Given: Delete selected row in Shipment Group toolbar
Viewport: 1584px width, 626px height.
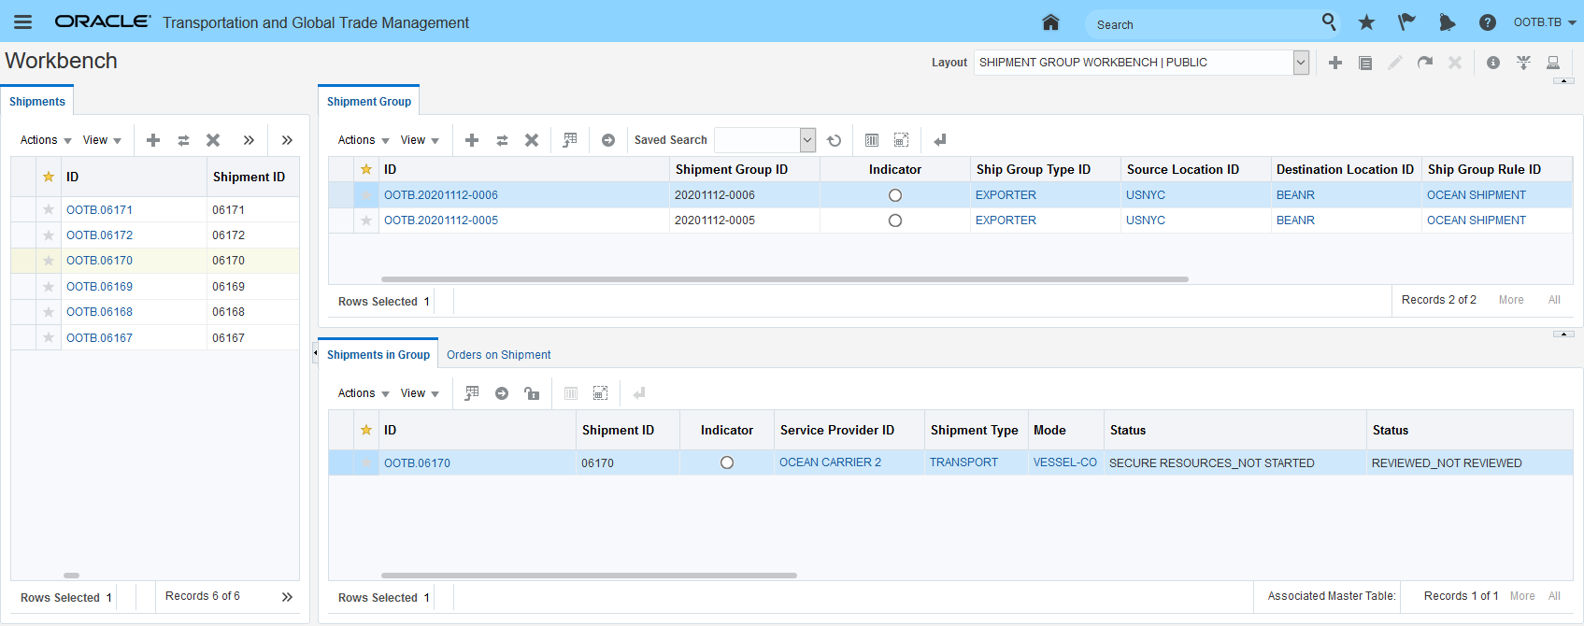Looking at the screenshot, I should 532,140.
